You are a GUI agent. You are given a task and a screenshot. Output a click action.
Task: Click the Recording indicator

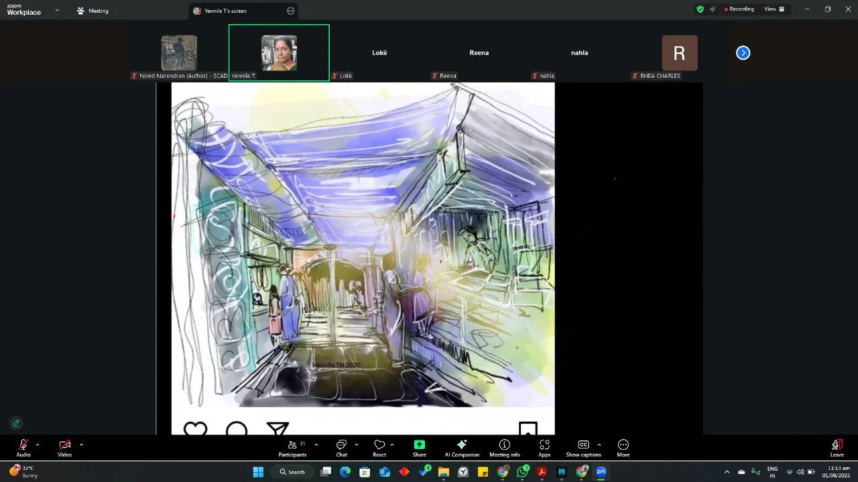739,9
